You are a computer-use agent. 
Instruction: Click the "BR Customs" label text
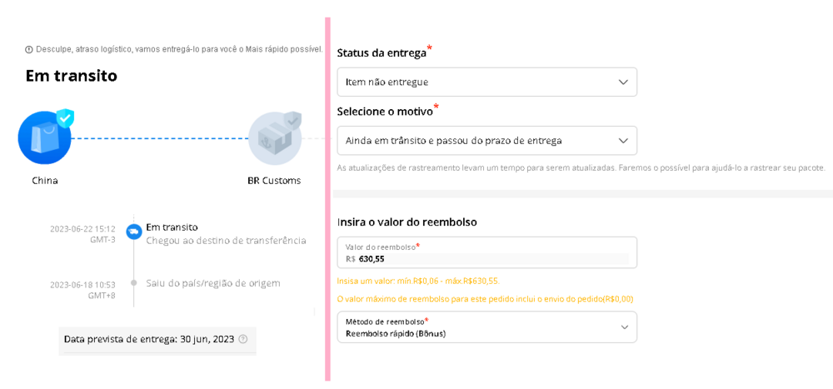274,180
